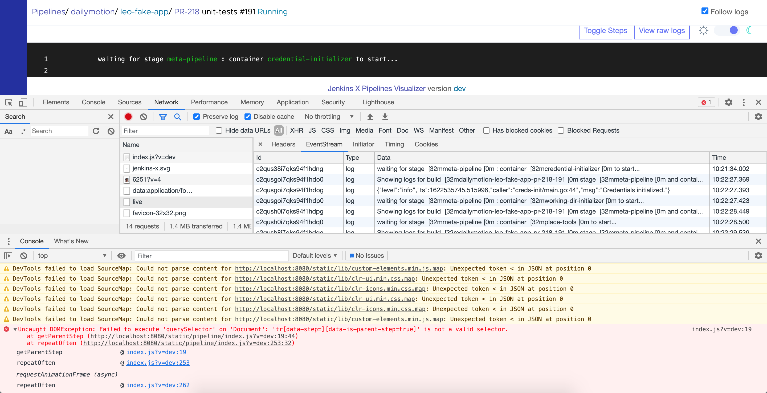Select the inspect element cursor tool
767x393 pixels.
coord(9,103)
